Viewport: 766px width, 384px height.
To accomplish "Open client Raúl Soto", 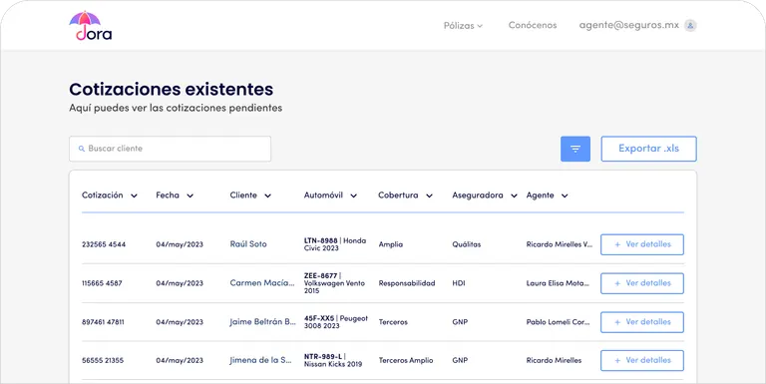I will 248,243.
